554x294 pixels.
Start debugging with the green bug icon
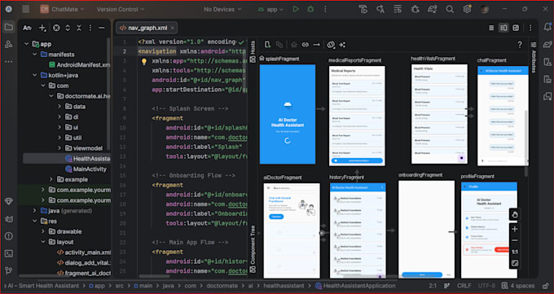[310, 9]
